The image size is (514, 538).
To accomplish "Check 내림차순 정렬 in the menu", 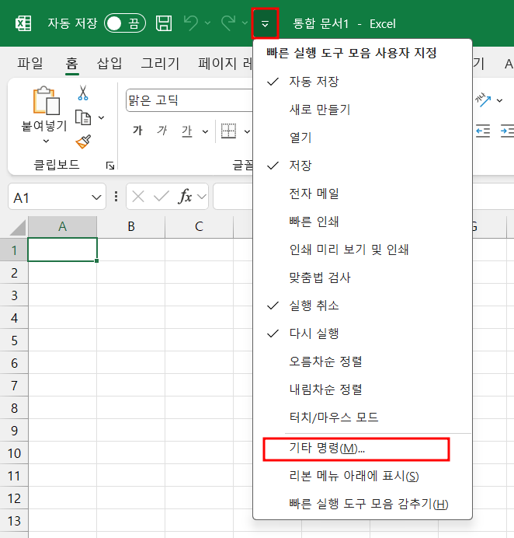I will (x=363, y=390).
